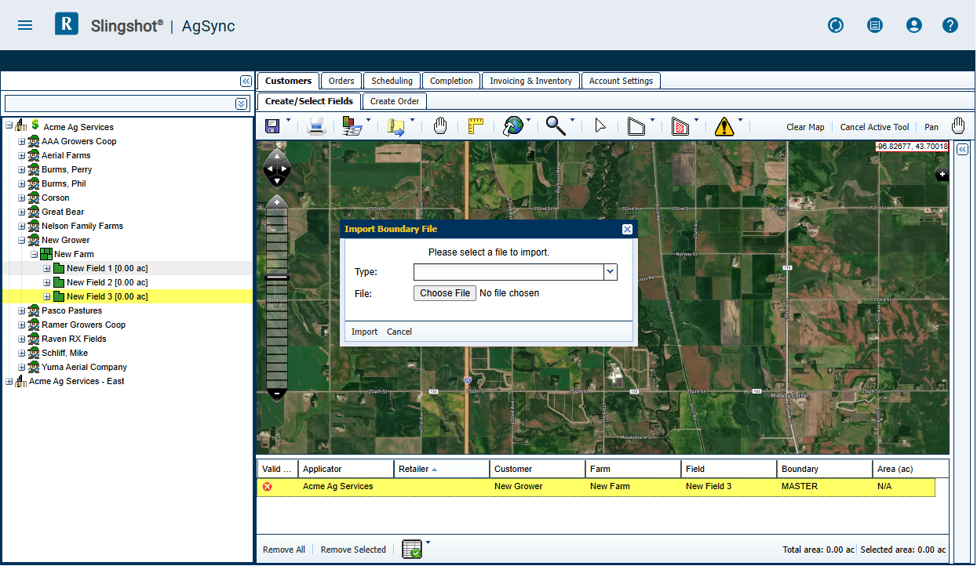
Task: Switch to the Create Order subtab
Action: [395, 101]
